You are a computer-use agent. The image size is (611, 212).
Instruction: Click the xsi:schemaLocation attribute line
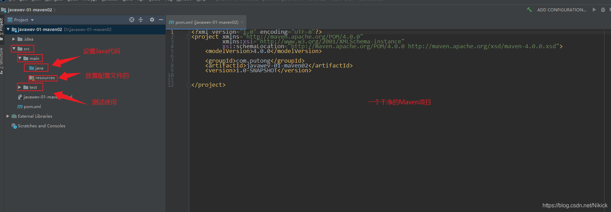click(393, 46)
